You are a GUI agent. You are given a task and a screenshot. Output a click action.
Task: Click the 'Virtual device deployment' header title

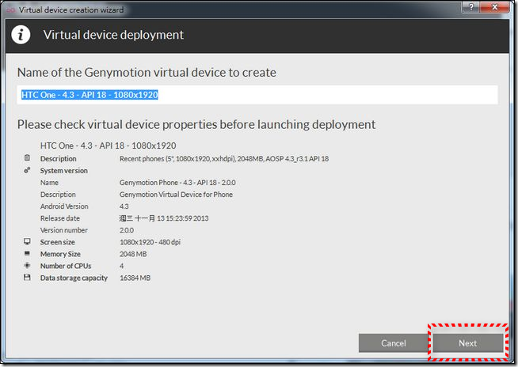113,35
